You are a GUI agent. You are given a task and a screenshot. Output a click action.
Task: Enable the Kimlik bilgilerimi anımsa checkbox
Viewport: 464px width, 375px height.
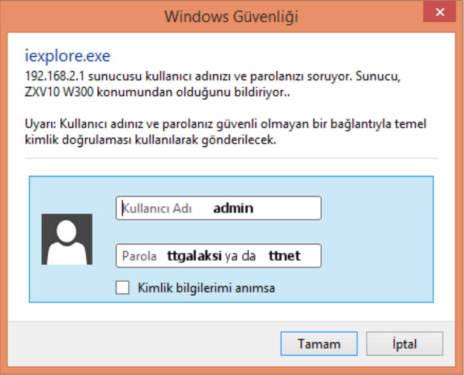pos(123,288)
